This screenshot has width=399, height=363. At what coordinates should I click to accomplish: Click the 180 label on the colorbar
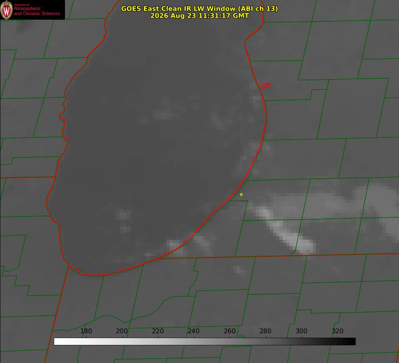coord(86,331)
